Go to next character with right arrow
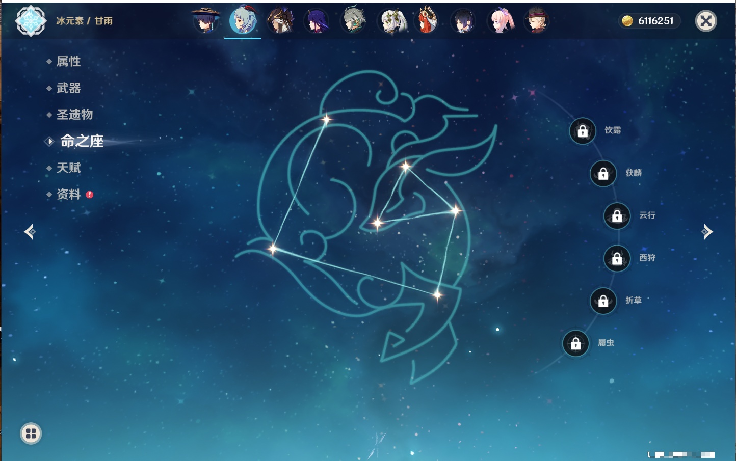 (707, 232)
